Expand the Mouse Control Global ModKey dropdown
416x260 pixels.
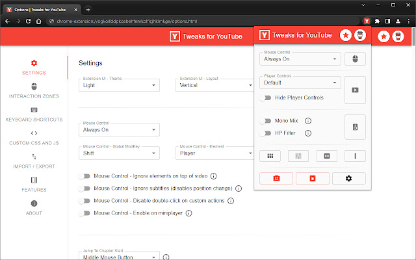tap(120, 153)
